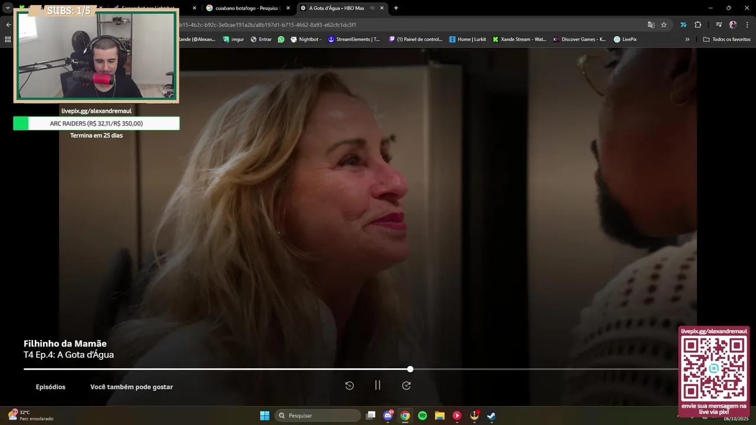The image size is (756, 425).
Task: Skip forward with the forward icon
Action: pyautogui.click(x=406, y=385)
